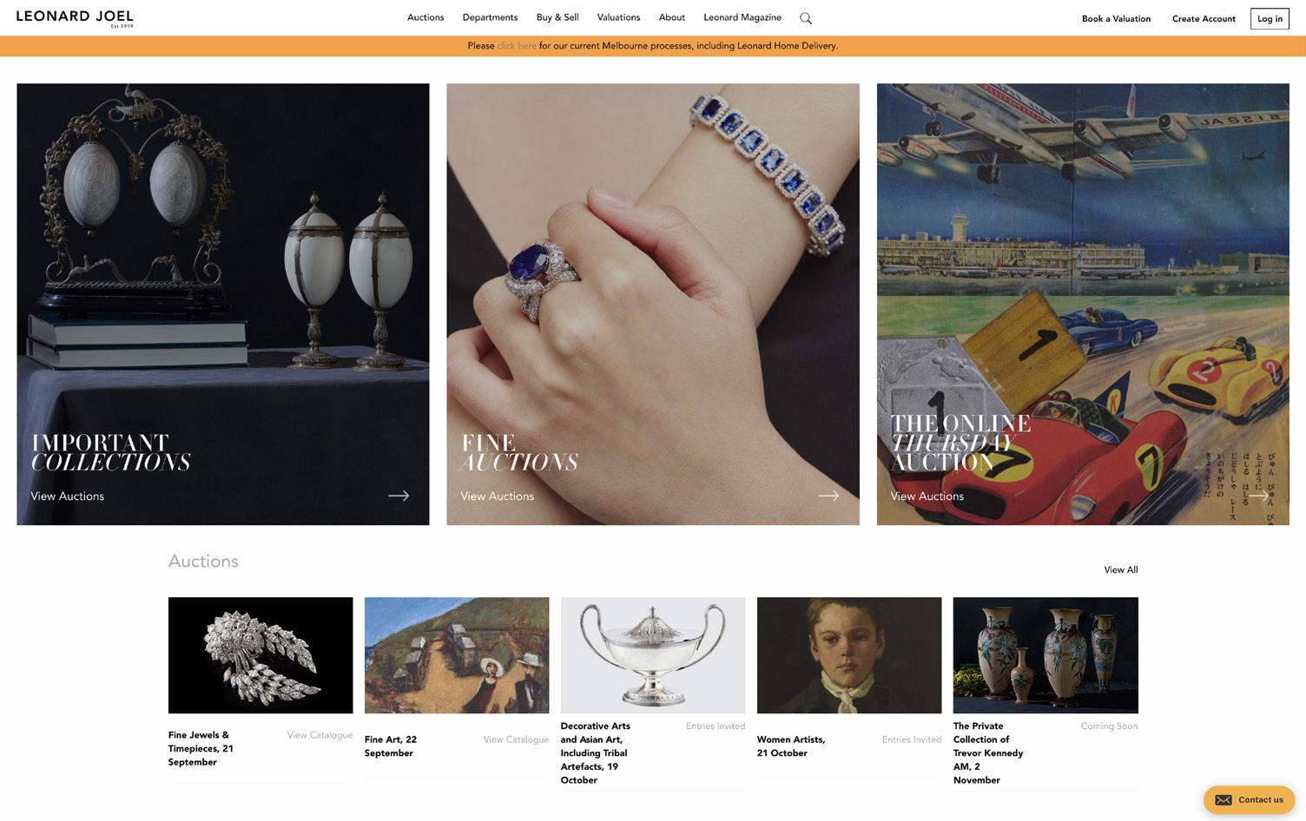Open the View All auctions link
The image size is (1306, 821).
(x=1120, y=569)
